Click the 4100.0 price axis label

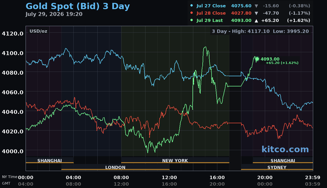[x=13, y=53]
